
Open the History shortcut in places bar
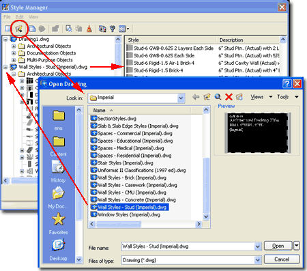tap(58, 171)
